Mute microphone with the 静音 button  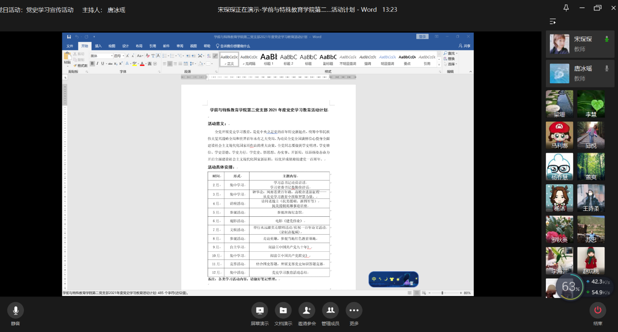(16, 311)
